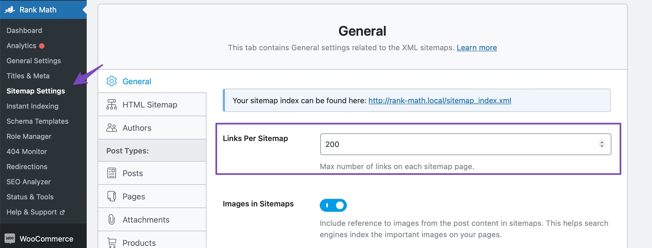Switch to the Authors tab
Screen dimensions: 652x248
pyautogui.click(x=152, y=128)
